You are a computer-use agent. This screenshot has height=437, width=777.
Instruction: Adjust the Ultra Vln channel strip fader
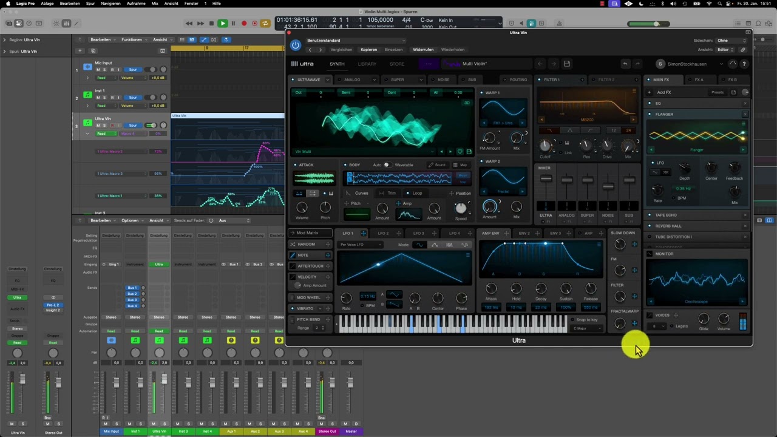164,381
